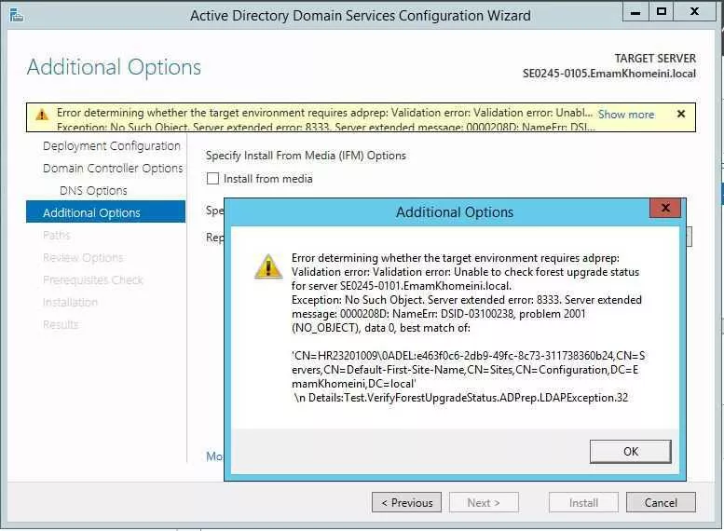Click the wizard app icon in title bar

pyautogui.click(x=17, y=15)
